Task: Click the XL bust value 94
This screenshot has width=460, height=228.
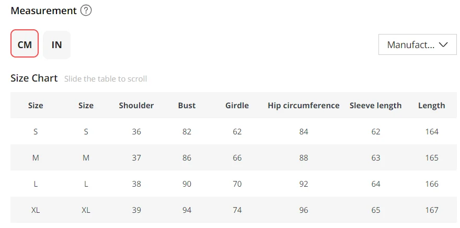Action: (187, 210)
